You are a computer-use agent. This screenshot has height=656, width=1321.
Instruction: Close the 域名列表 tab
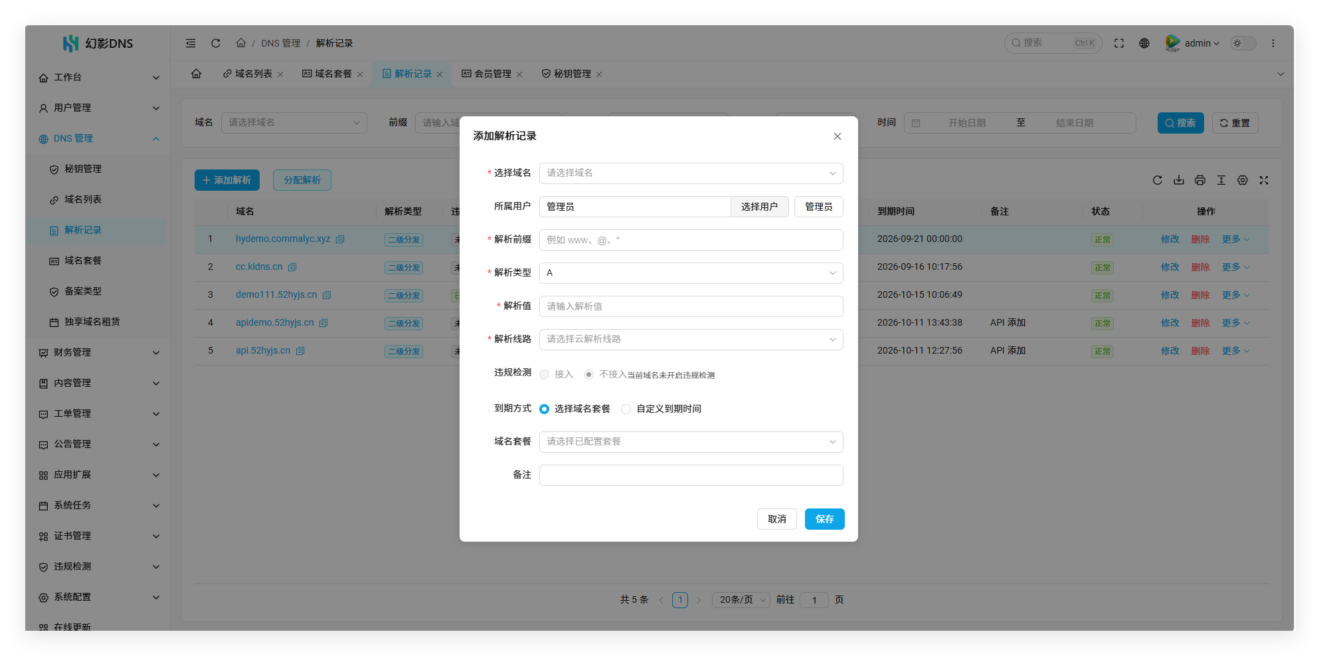280,74
